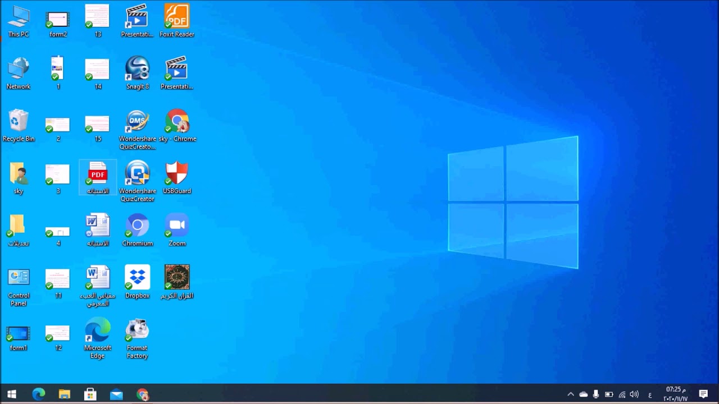The height and width of the screenshot is (404, 719).
Task: Select the sky - Chrome shortcut
Action: coord(177,126)
